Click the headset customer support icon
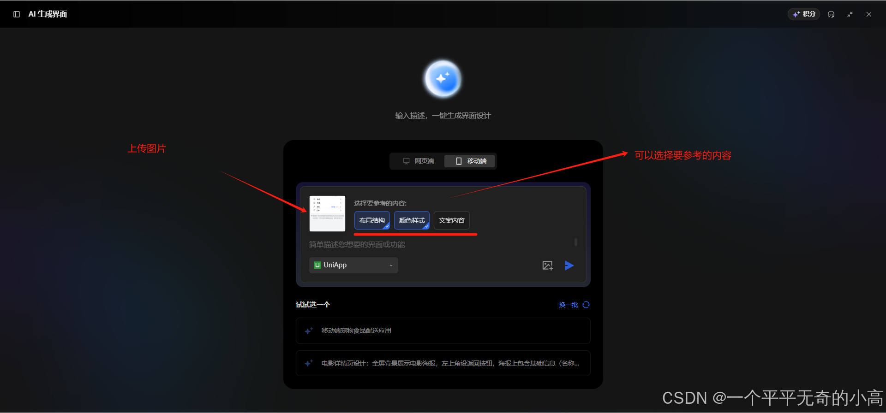Image resolution: width=886 pixels, height=413 pixels. click(x=831, y=14)
